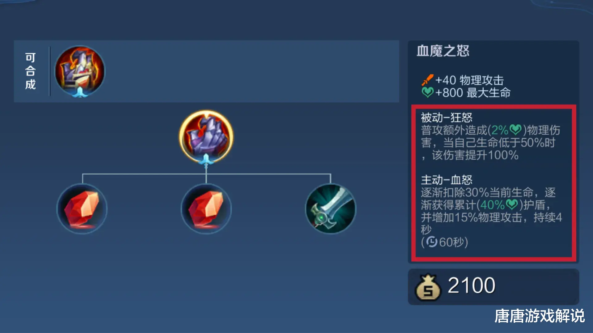Select the upgraded item icon beside 可合成

pyautogui.click(x=80, y=71)
